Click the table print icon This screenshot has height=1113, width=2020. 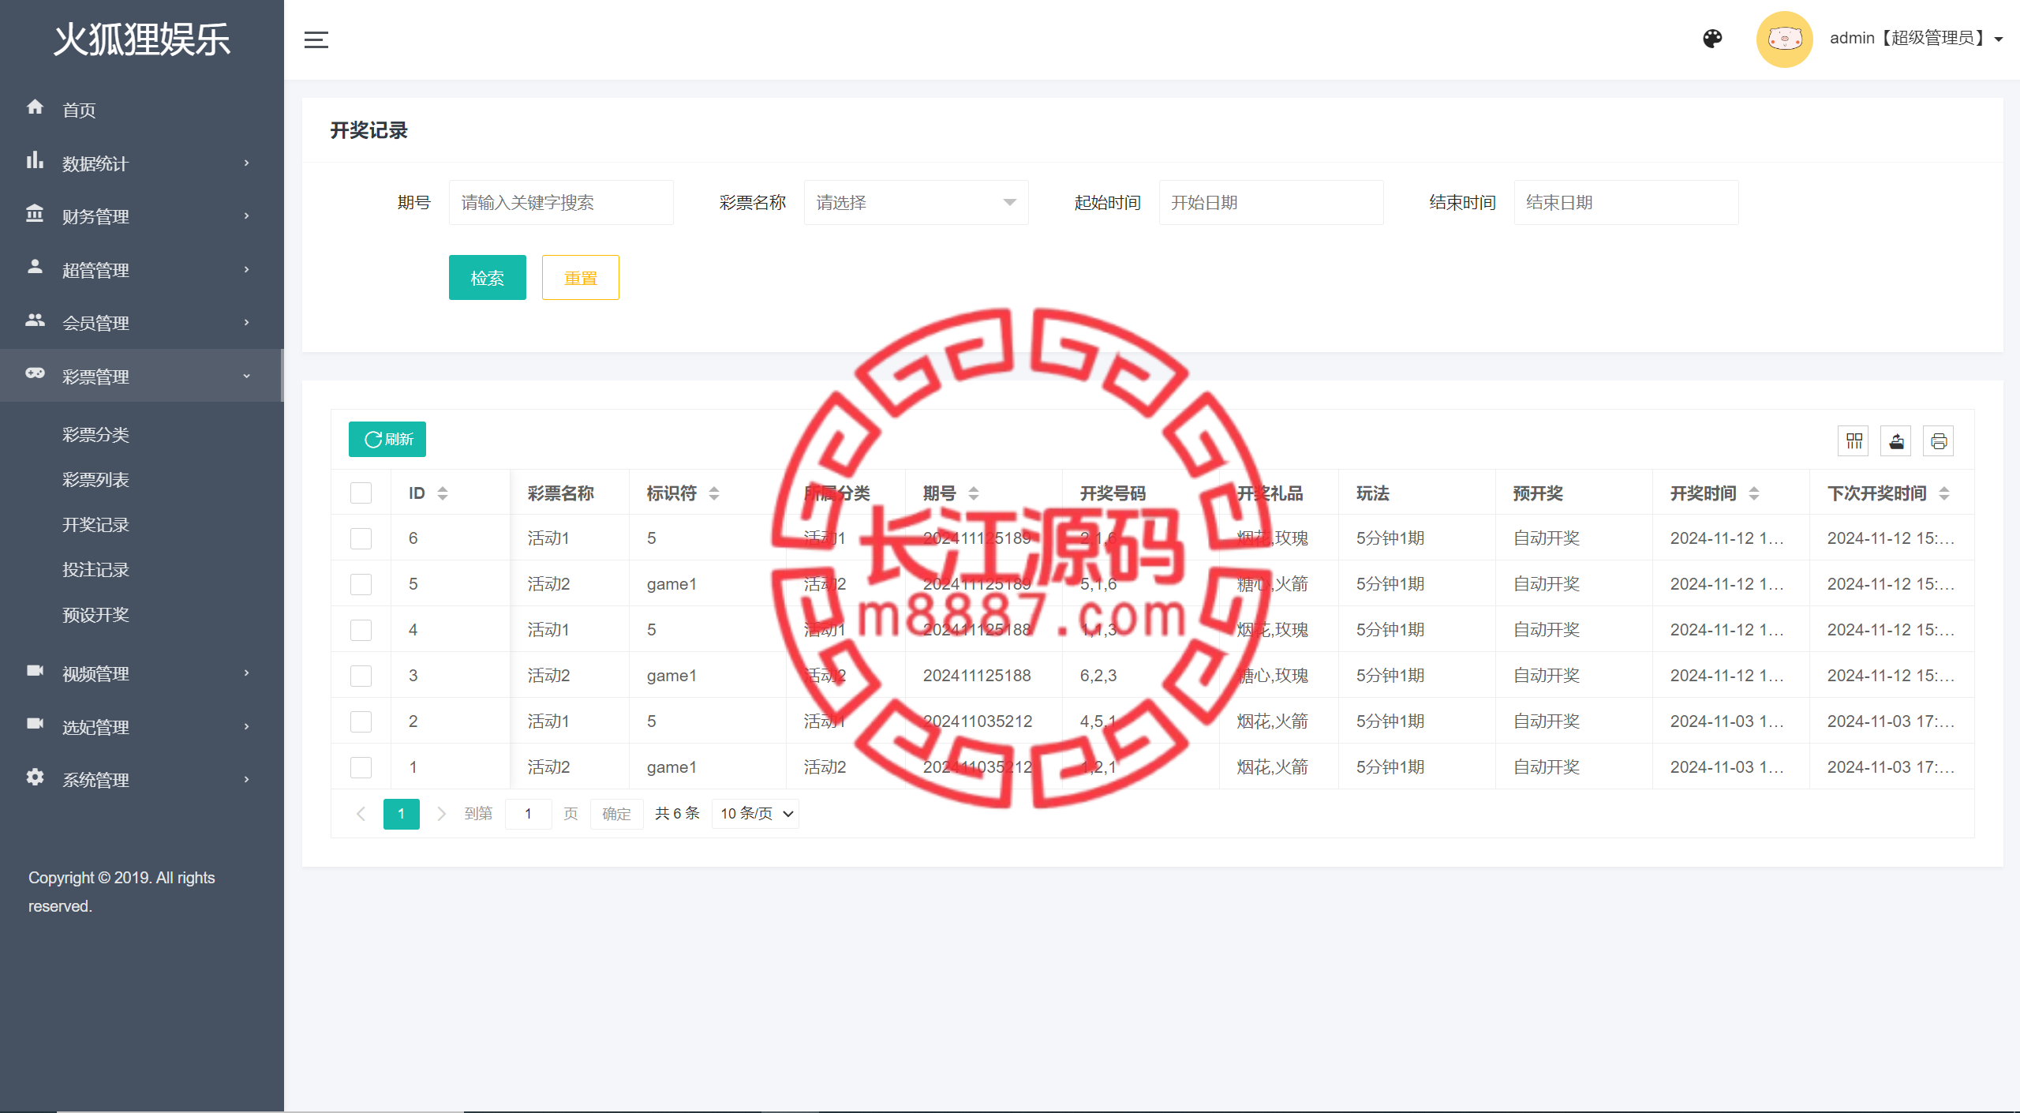[1939, 440]
